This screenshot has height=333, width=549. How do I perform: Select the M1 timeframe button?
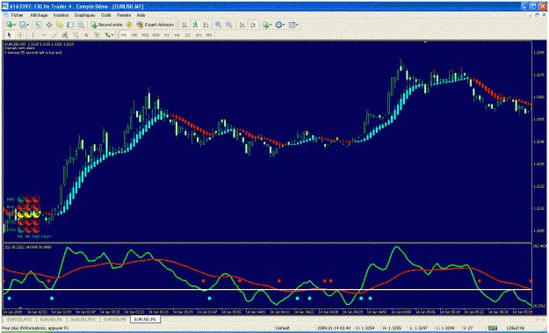(124, 34)
